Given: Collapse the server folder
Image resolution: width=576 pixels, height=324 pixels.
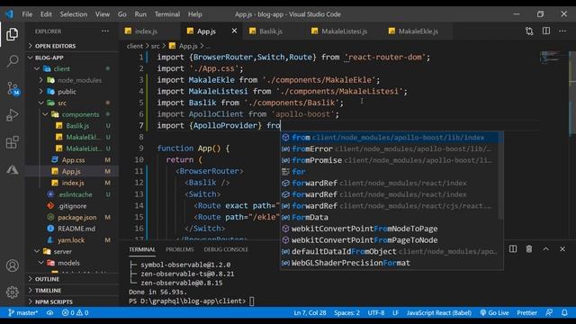Looking at the screenshot, I should [x=72, y=251].
